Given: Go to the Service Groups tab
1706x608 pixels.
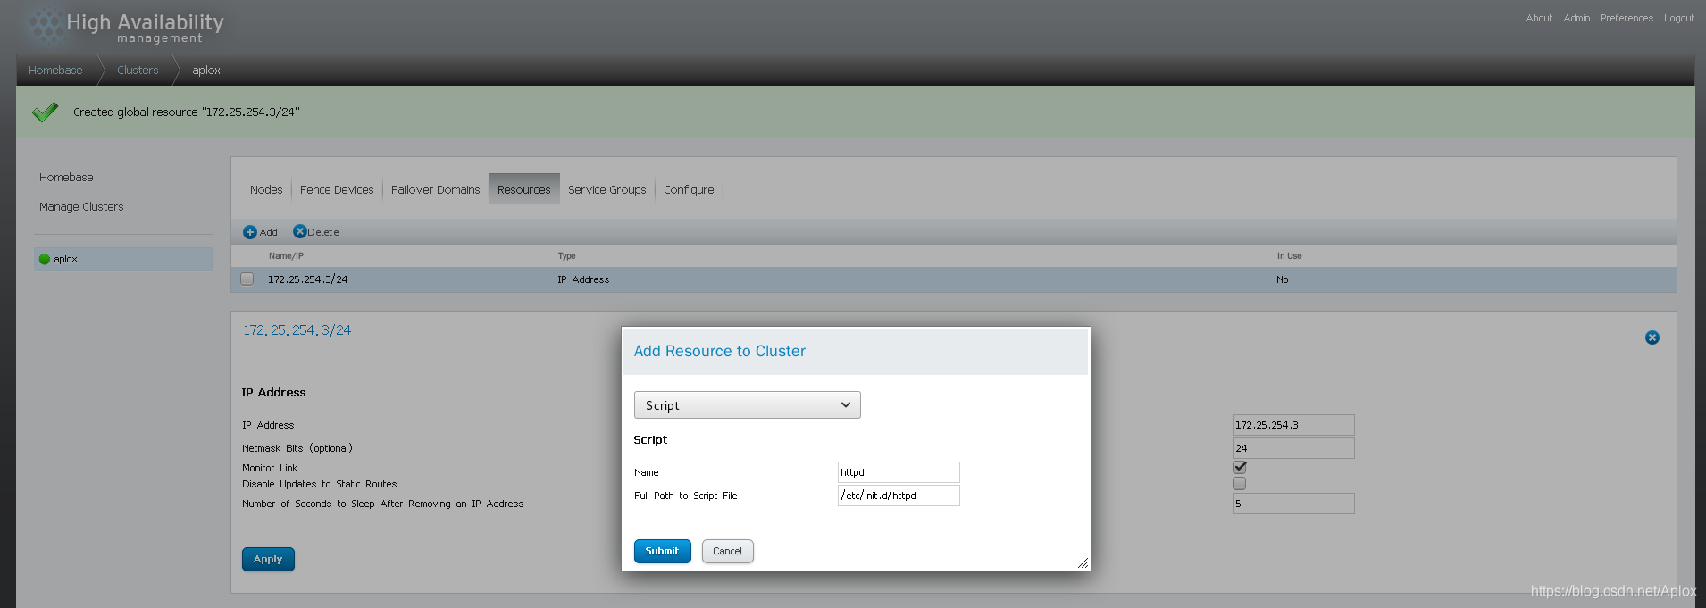Looking at the screenshot, I should click(x=607, y=189).
